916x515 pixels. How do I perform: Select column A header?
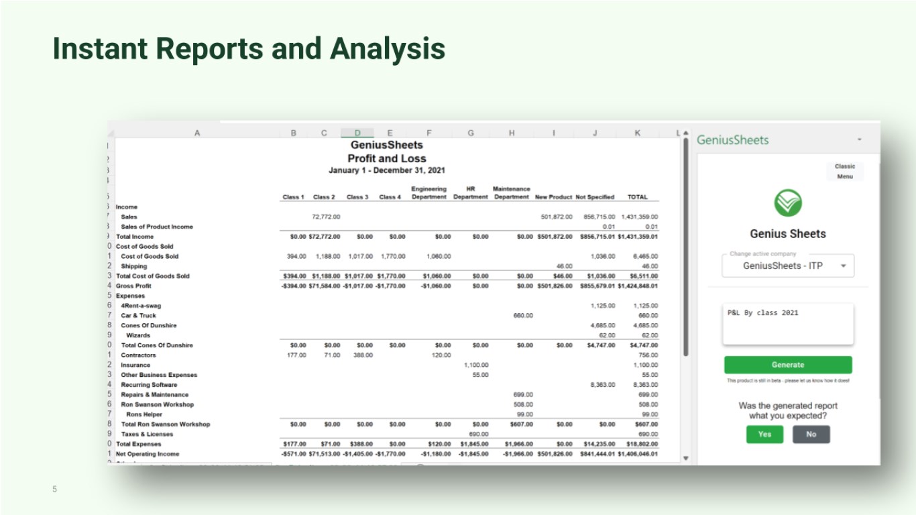(197, 133)
